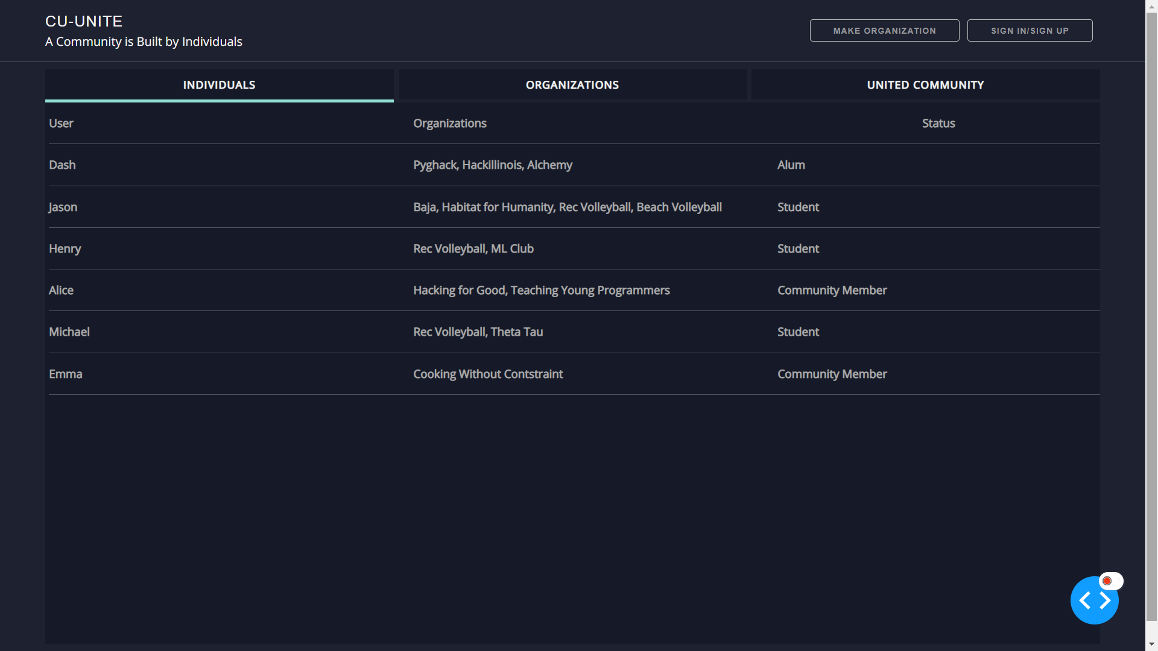Image resolution: width=1158 pixels, height=651 pixels.
Task: Click on Emma's name in the list
Action: (x=65, y=374)
